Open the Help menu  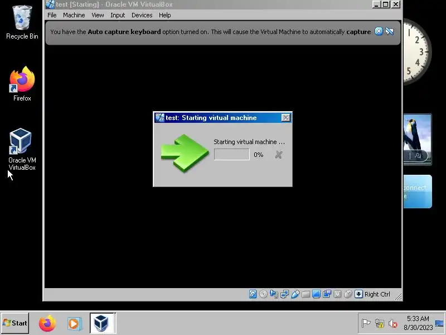click(x=164, y=15)
